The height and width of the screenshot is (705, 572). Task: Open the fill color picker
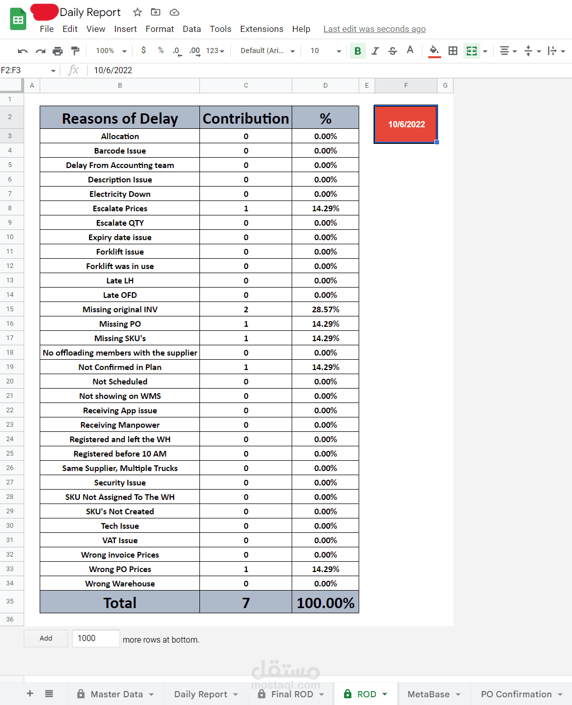pos(434,51)
